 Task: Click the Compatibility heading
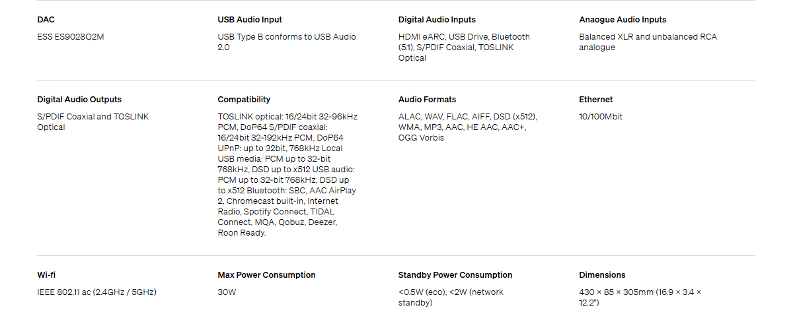tap(244, 100)
